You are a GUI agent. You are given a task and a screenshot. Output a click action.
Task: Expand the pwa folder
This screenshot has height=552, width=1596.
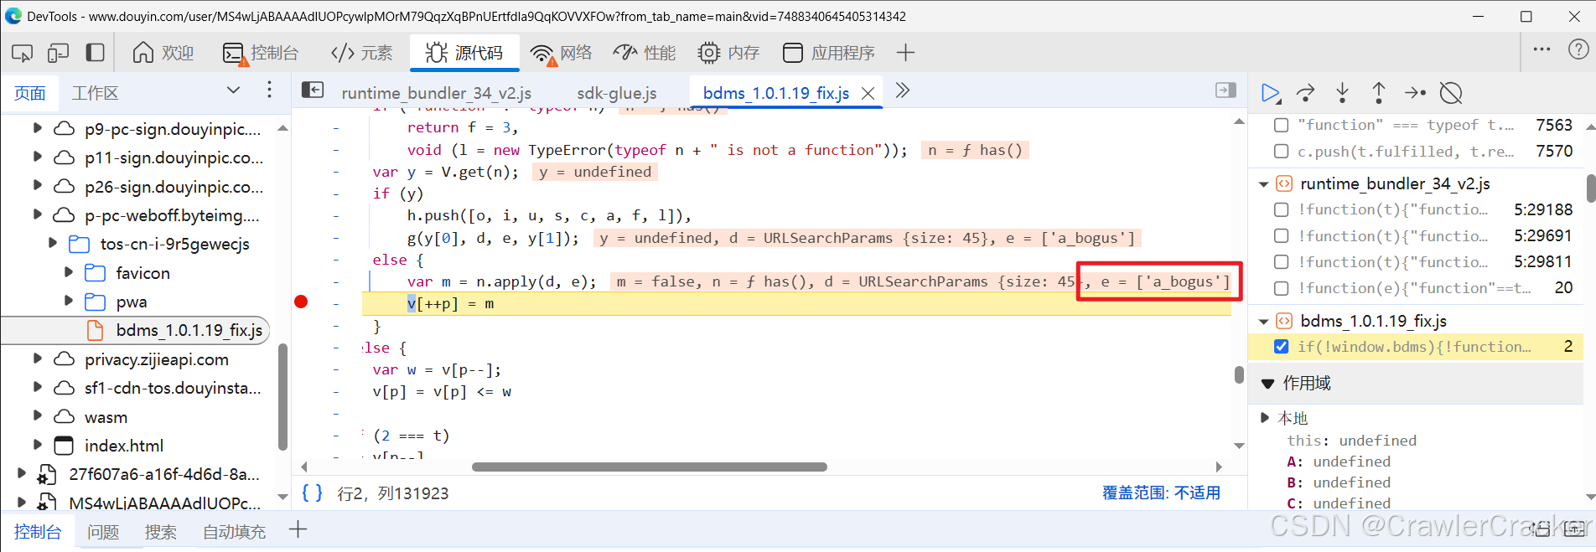tap(69, 301)
